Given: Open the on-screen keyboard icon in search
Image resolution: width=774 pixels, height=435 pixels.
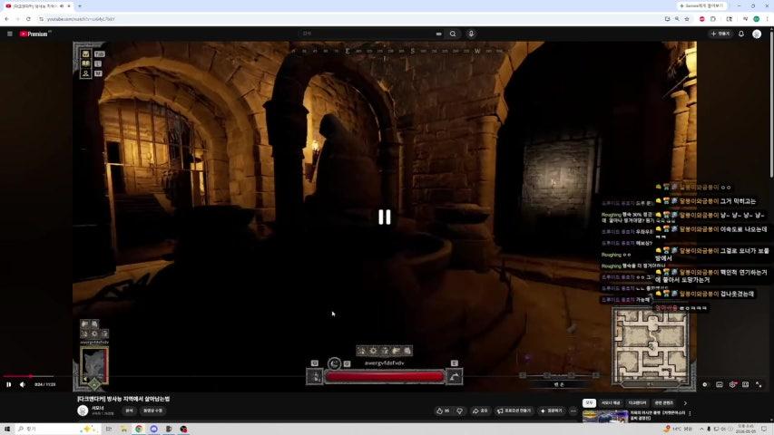Looking at the screenshot, I should coord(438,34).
